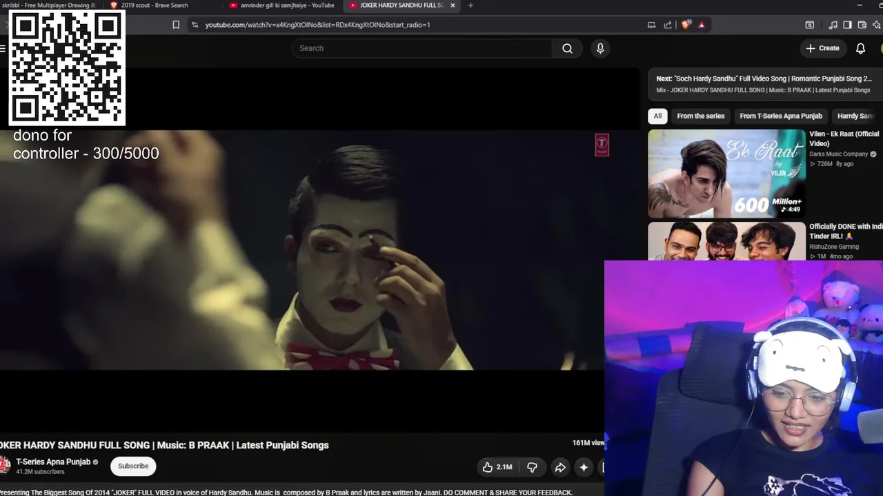Screen dimensions: 883x496
Task: Click the Joker music video player
Action: (x=302, y=249)
